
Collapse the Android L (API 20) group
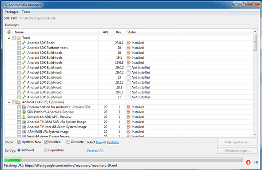[9, 102]
